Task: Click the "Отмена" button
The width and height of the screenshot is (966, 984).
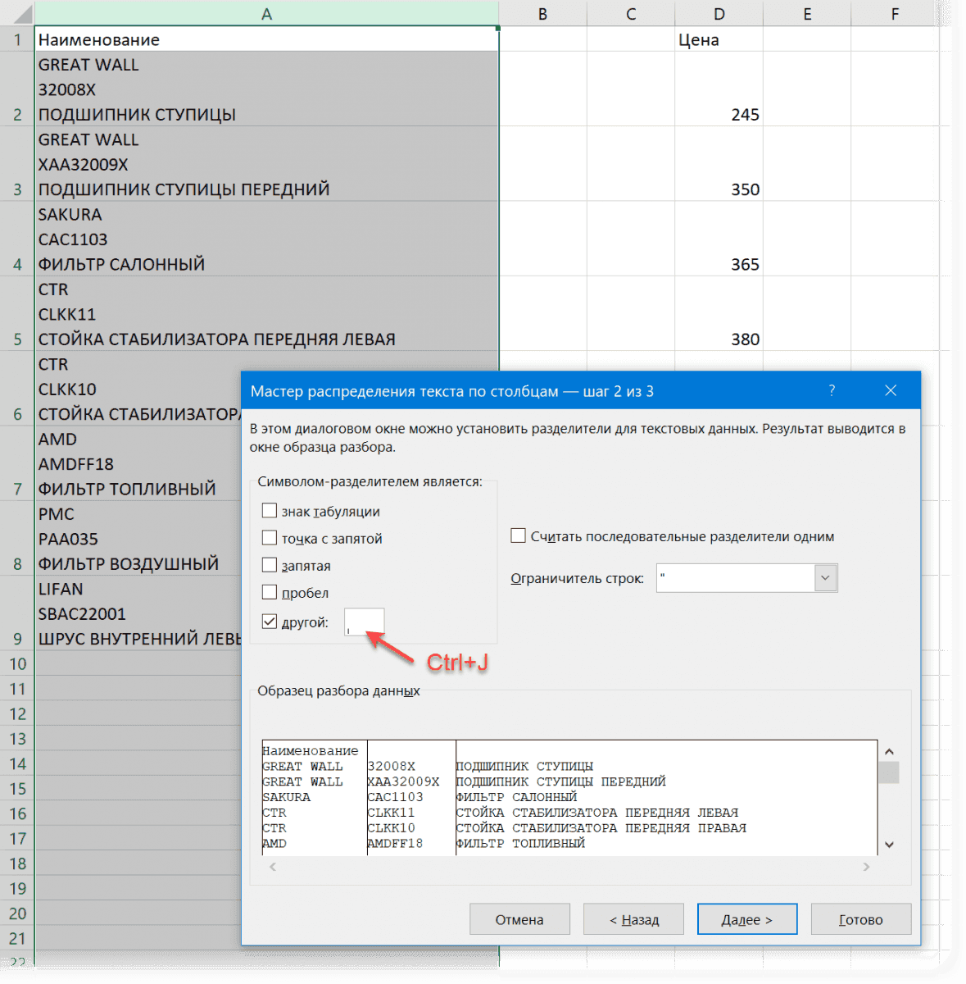Action: (519, 918)
